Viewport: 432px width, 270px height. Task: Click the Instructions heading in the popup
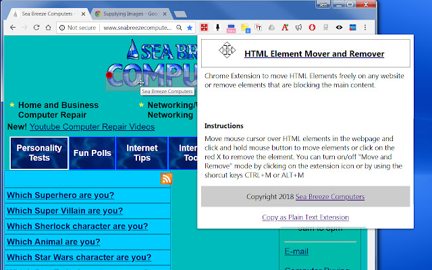223,126
